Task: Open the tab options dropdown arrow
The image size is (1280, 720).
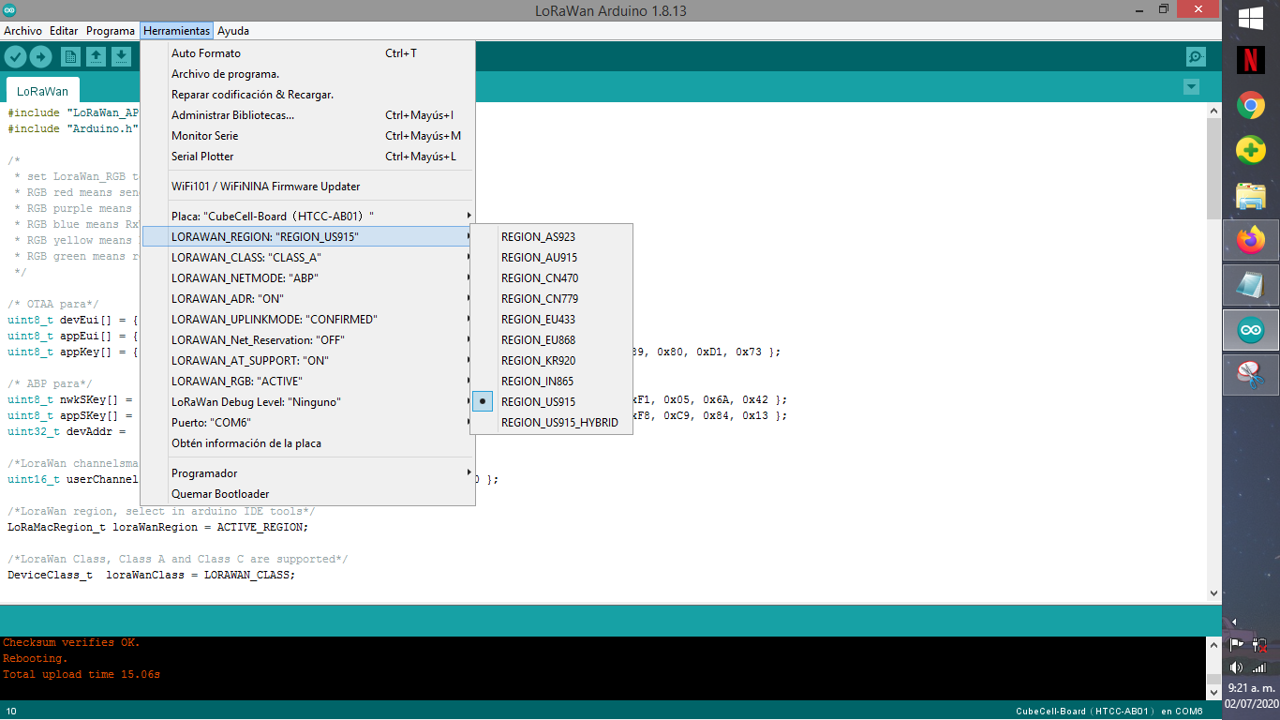Action: 1191,87
